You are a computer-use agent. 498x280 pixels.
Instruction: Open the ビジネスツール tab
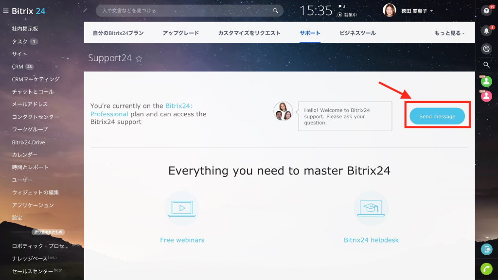point(357,33)
